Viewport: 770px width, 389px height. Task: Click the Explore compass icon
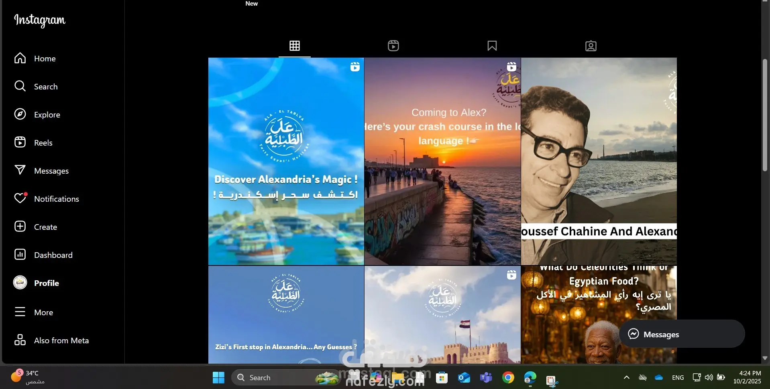[20, 114]
